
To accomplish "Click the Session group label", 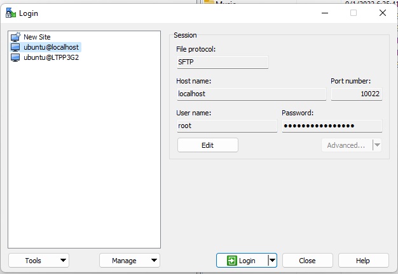I will click(x=185, y=35).
